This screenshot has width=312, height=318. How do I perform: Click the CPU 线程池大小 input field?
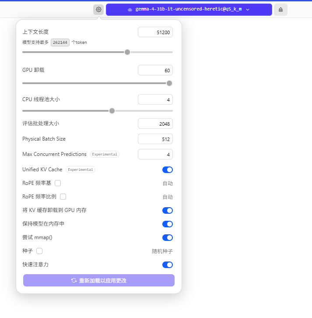tap(155, 99)
